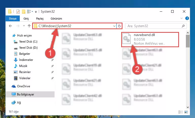Switch to details view icon in status bar
The image size is (195, 118).
tap(181, 112)
